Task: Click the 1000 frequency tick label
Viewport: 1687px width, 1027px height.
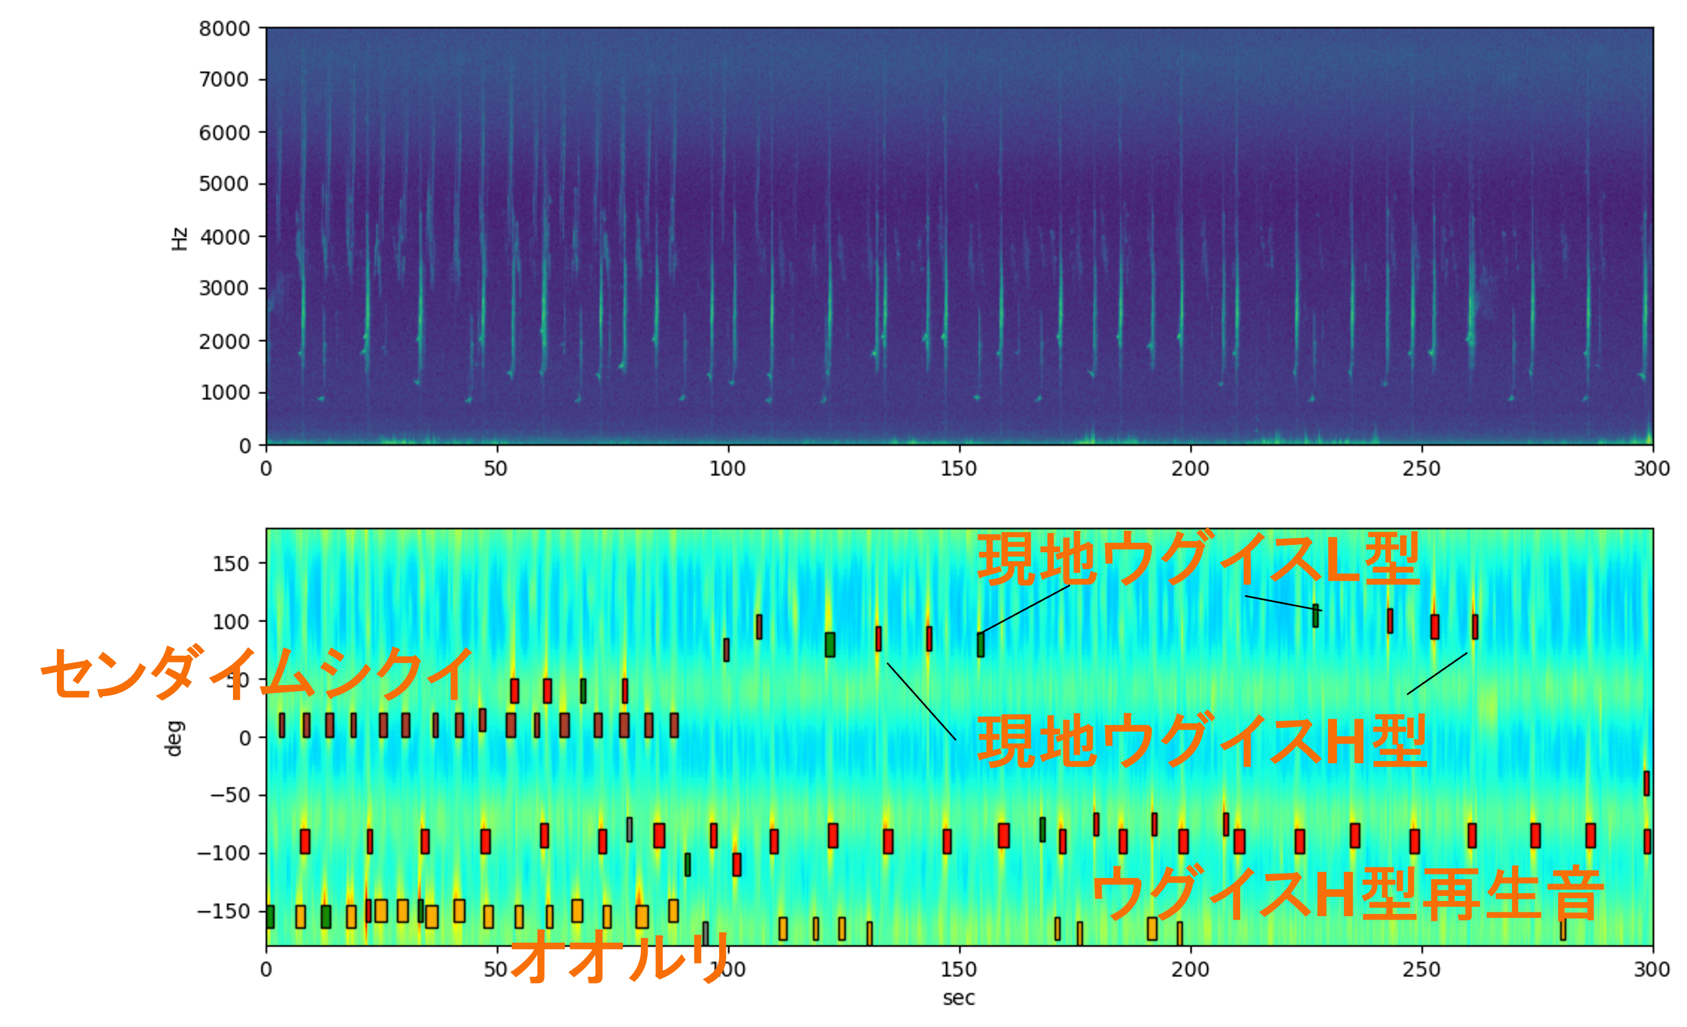Action: pyautogui.click(x=225, y=393)
